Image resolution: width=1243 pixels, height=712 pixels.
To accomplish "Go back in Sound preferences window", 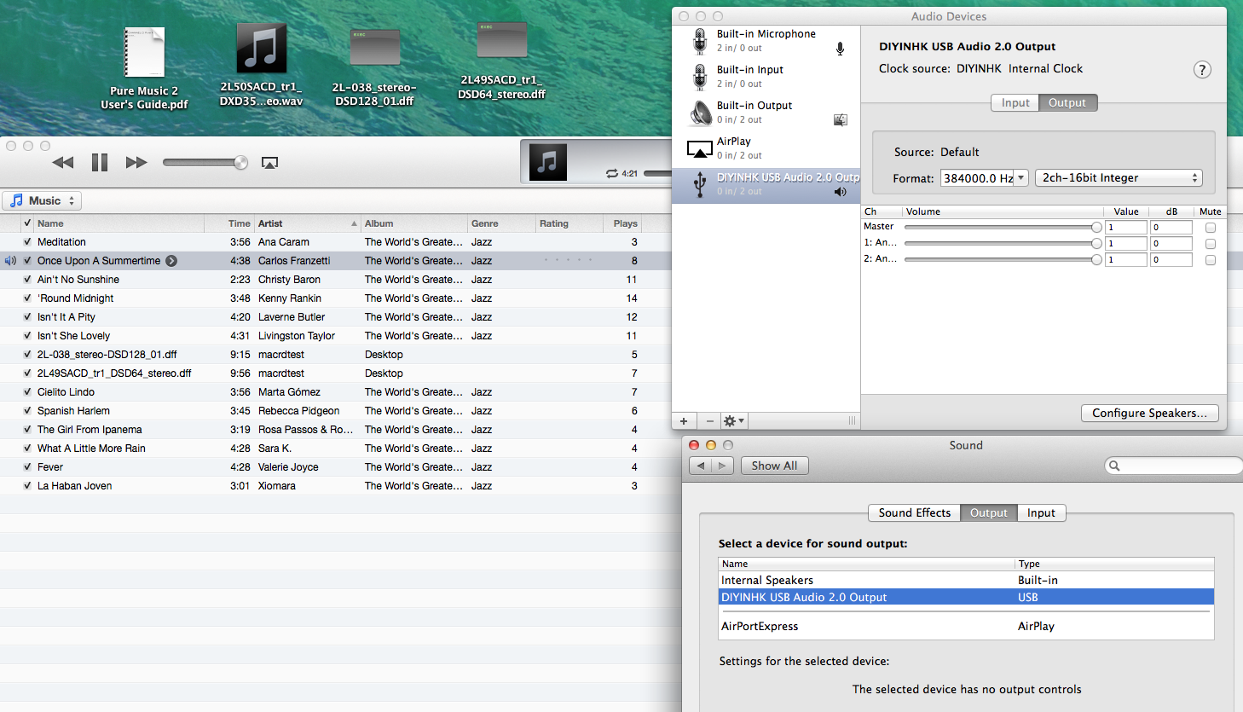I will pos(701,466).
